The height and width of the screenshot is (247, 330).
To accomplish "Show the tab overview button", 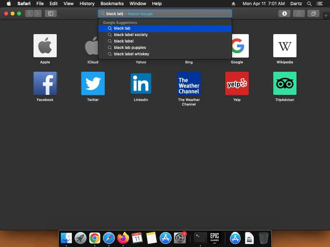I will coord(313,14).
